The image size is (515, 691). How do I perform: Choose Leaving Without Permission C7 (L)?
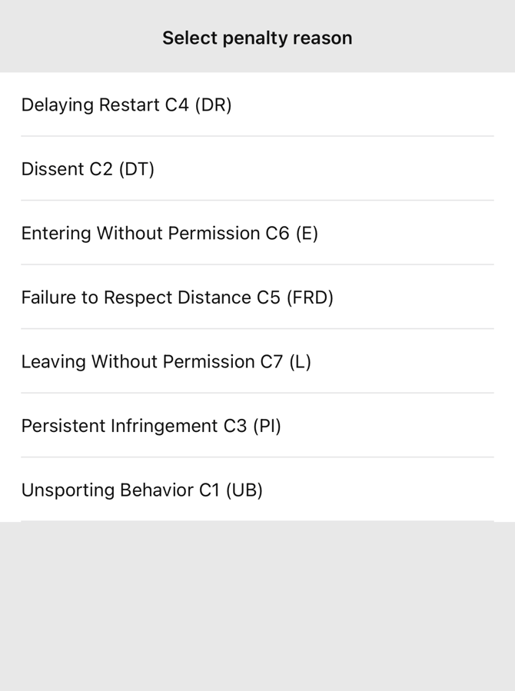[x=257, y=361]
